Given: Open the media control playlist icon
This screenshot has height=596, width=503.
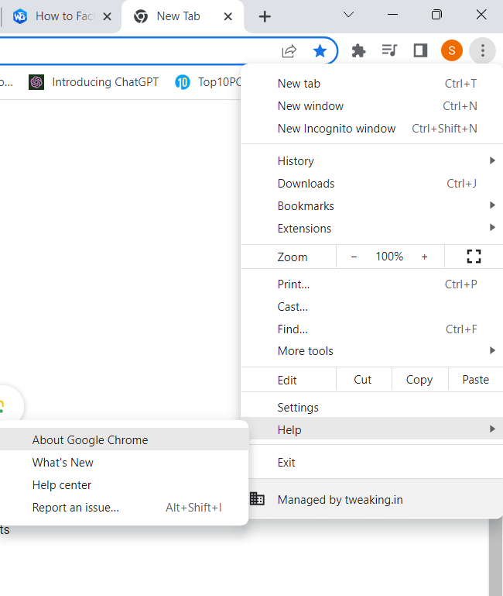Looking at the screenshot, I should (389, 50).
